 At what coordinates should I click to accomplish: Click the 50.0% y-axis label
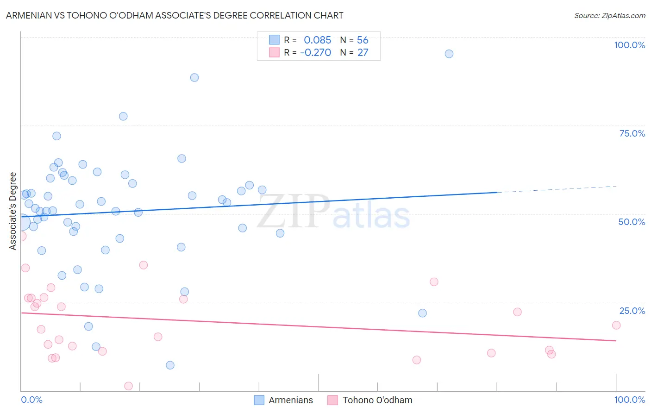pos(632,222)
